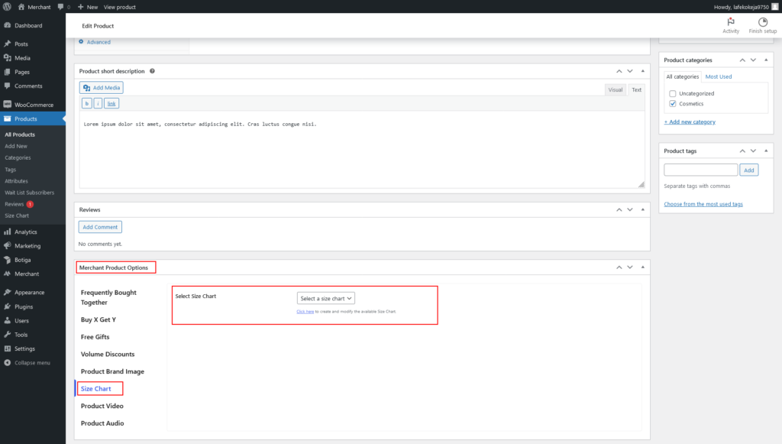Viewport: 782px width, 444px height.
Task: Uncheck the Cosmetics category checkbox
Action: tap(672, 103)
